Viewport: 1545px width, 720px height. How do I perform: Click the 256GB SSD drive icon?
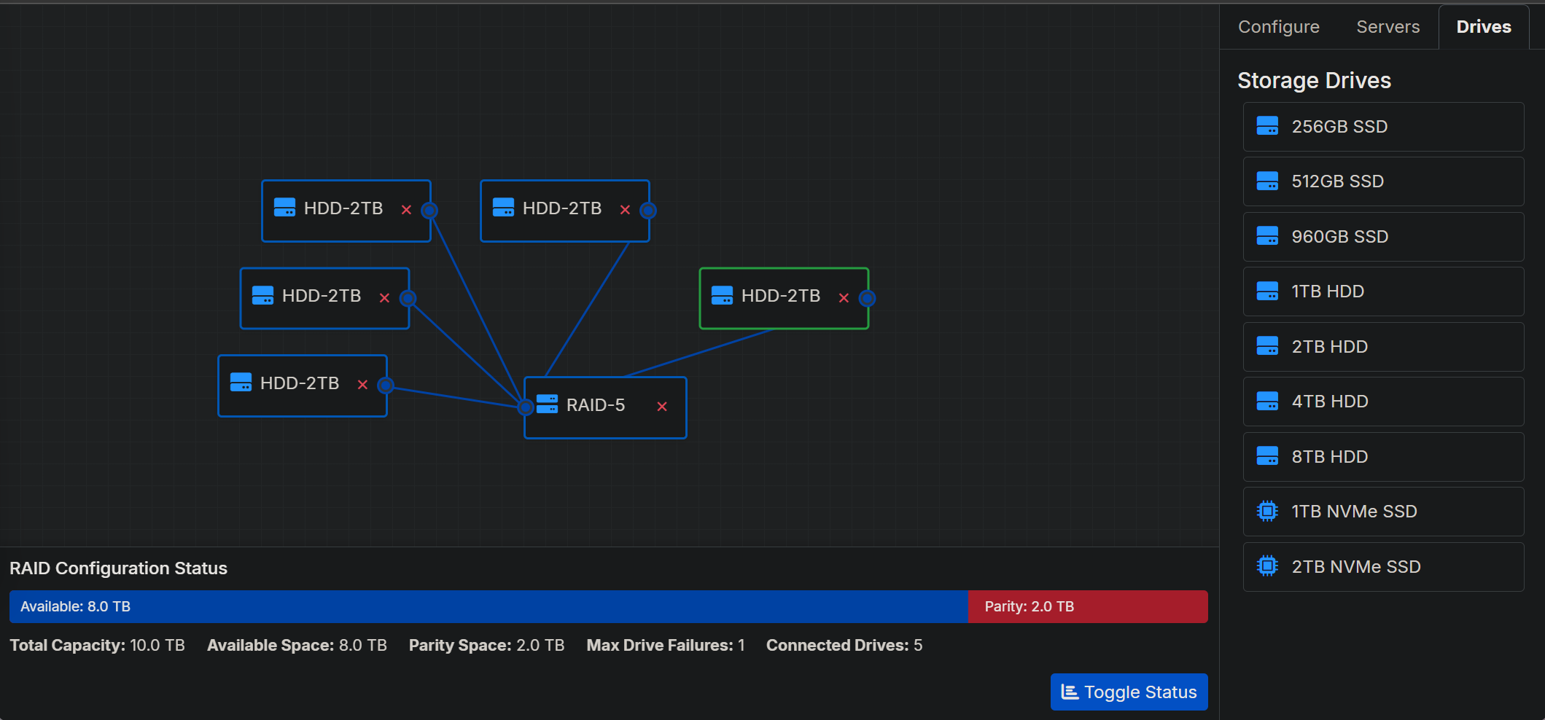[1267, 126]
